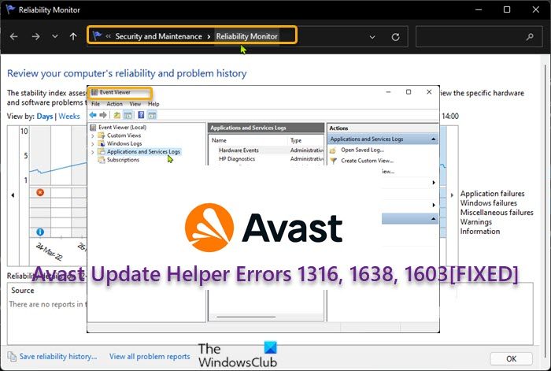Refresh the Reliability Monitor view

tap(395, 37)
